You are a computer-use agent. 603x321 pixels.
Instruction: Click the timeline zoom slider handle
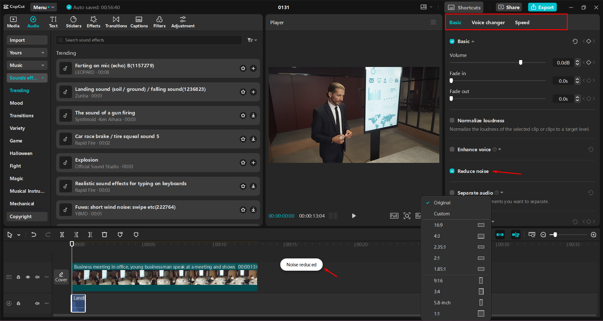[x=555, y=235]
